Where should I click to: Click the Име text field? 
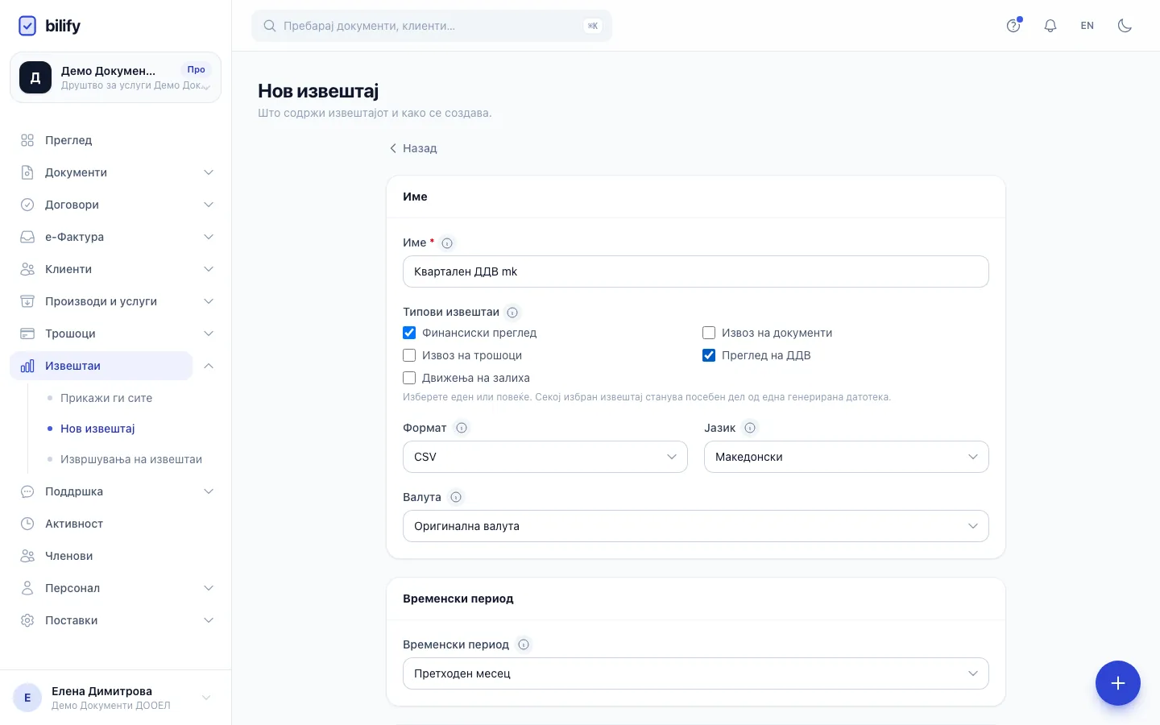pyautogui.click(x=696, y=271)
